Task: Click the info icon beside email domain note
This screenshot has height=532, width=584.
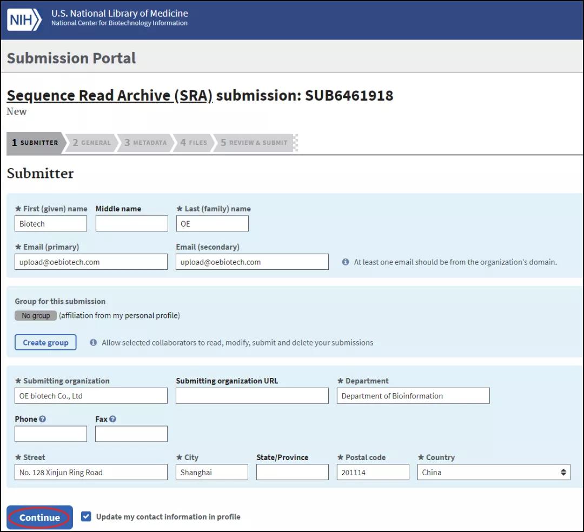Action: click(346, 262)
